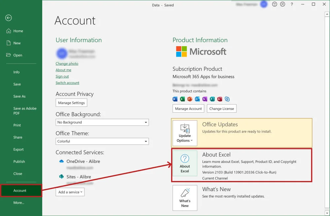
Task: Click More... at the sidebar bottom
Action: coord(19,203)
